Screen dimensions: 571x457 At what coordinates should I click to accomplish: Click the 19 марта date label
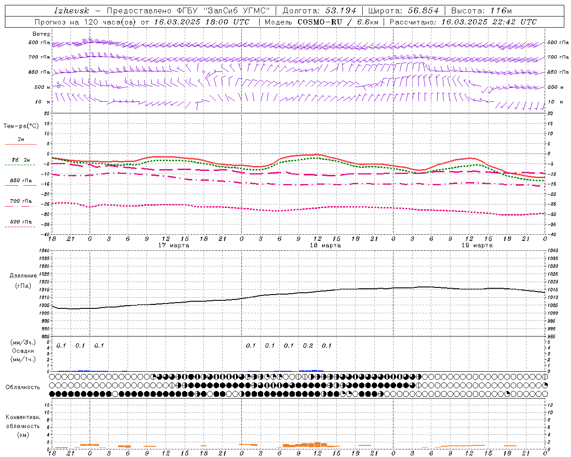(x=477, y=245)
